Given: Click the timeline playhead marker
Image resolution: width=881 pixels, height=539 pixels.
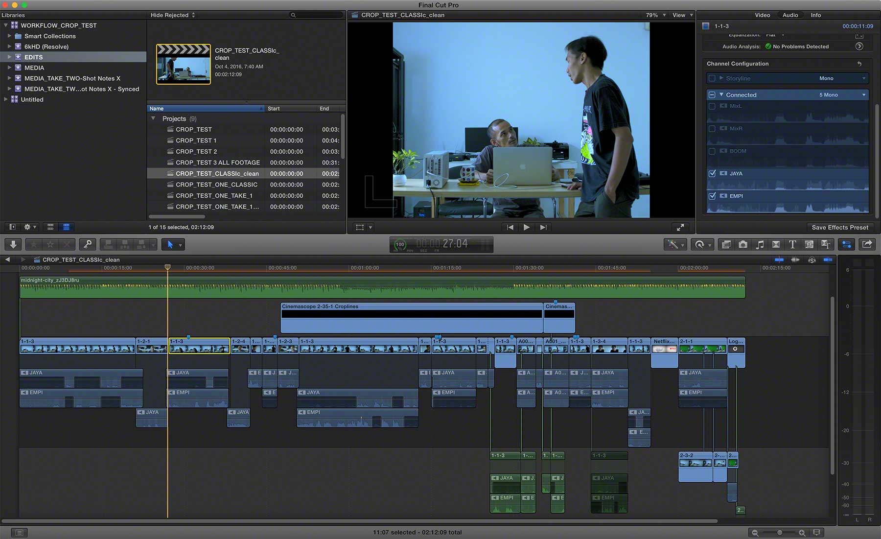Looking at the screenshot, I should [167, 267].
